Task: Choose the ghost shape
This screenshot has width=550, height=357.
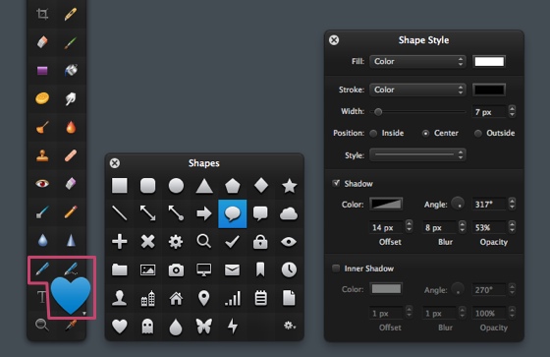Action: [147, 327]
